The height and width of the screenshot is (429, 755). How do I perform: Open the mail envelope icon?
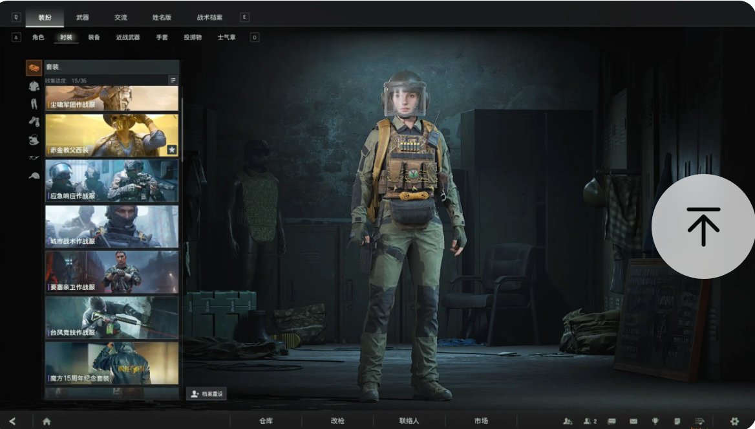pyautogui.click(x=633, y=421)
